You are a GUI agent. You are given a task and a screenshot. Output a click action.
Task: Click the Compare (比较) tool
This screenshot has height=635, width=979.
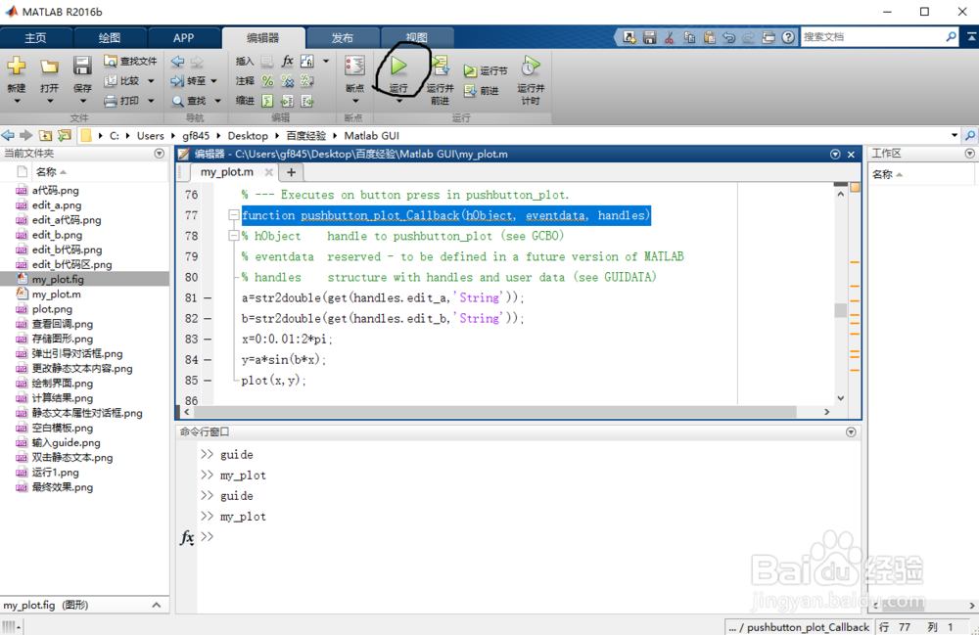[122, 81]
